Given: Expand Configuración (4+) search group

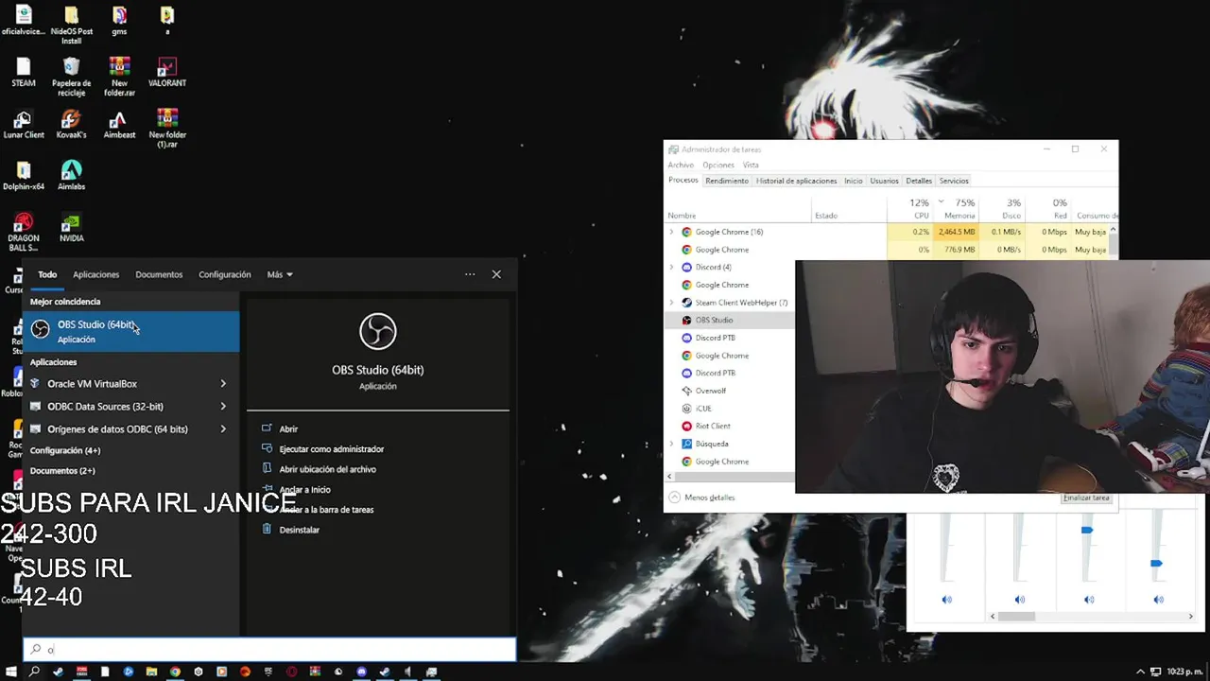Looking at the screenshot, I should coord(65,450).
